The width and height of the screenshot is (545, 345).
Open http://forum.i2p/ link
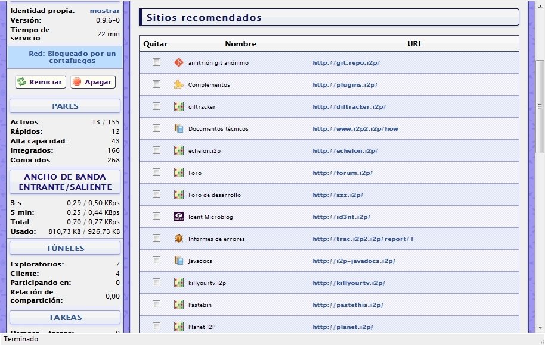343,172
